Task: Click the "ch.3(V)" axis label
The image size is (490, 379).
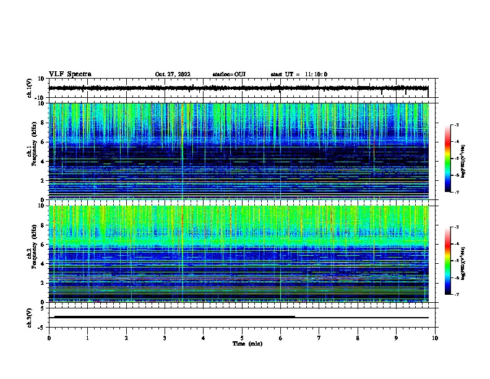Action: click(x=30, y=318)
